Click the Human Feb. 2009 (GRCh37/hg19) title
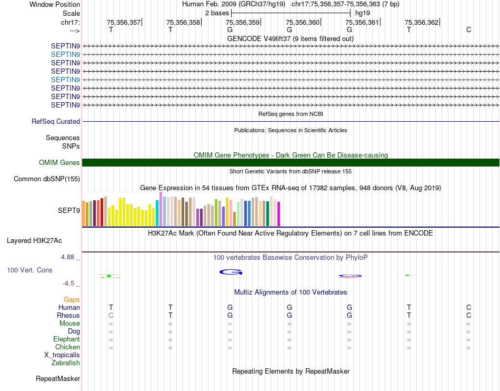Image resolution: width=500 pixels, height=391 pixels. tap(235, 4)
